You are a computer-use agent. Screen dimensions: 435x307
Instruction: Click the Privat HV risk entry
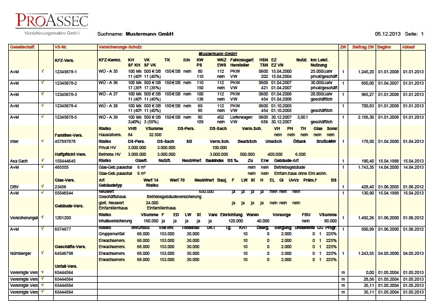click(x=107, y=148)
